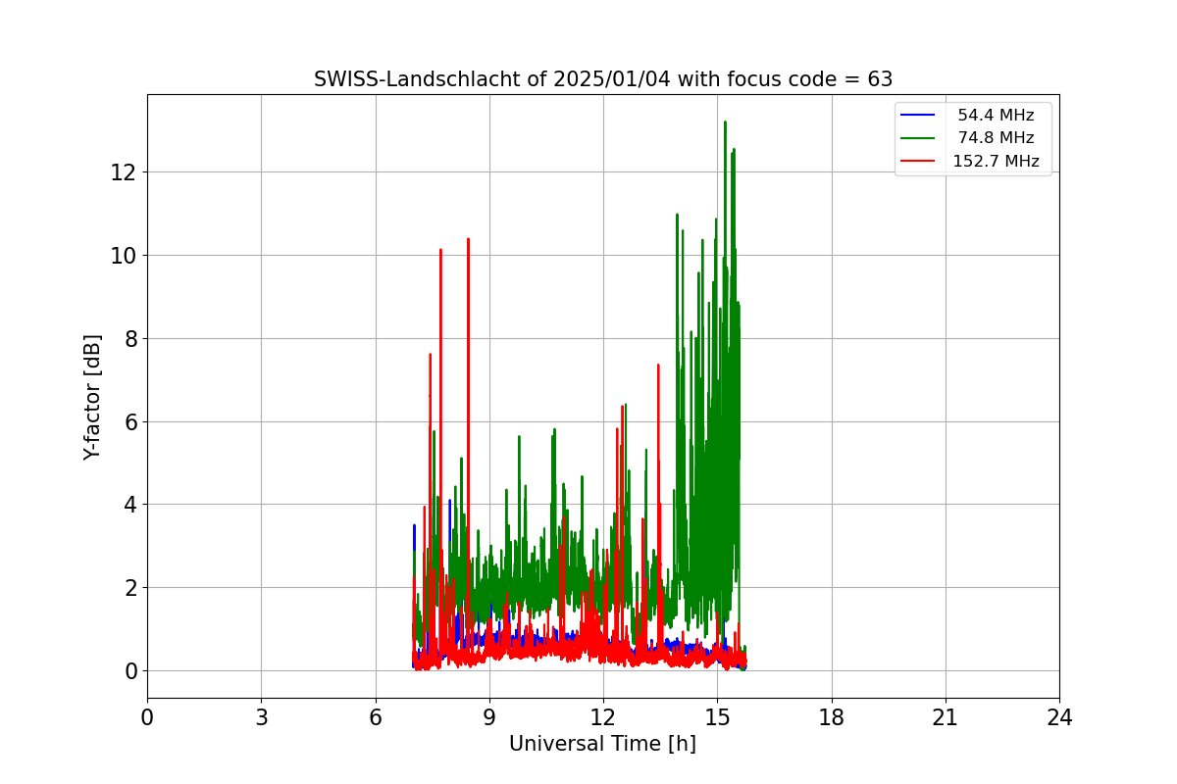Click x-axis tick label 3
Image resolution: width=1177 pixels, height=784 pixels.
click(x=261, y=718)
